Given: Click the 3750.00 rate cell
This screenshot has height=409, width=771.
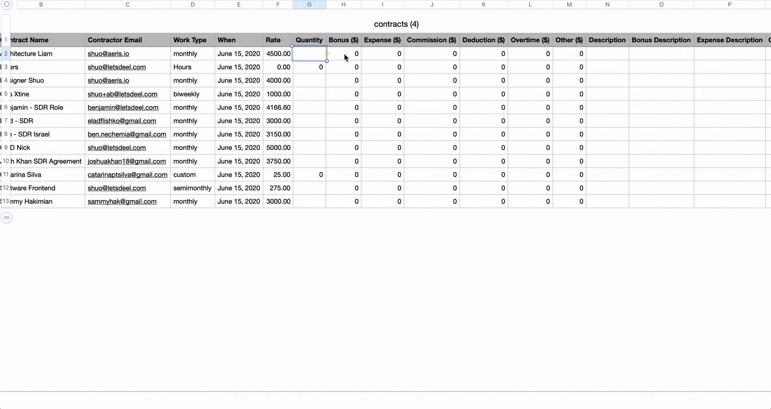Looking at the screenshot, I should (278, 161).
